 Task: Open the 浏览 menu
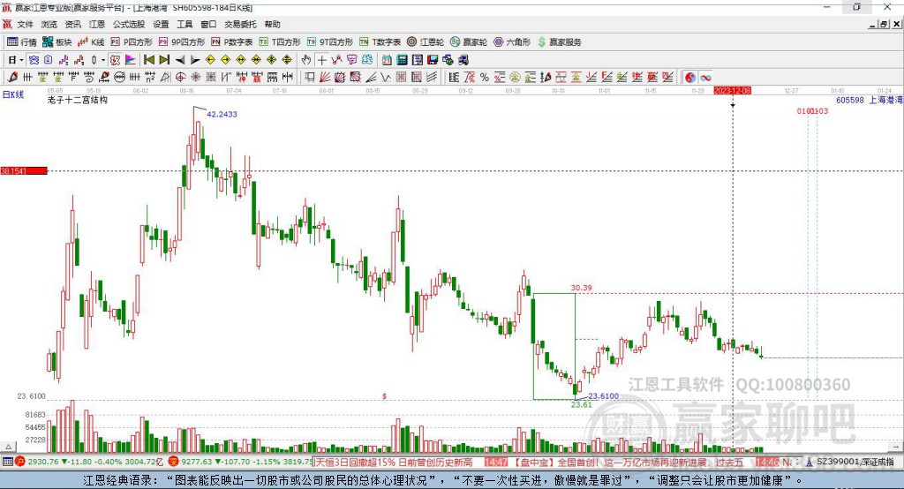pos(49,24)
